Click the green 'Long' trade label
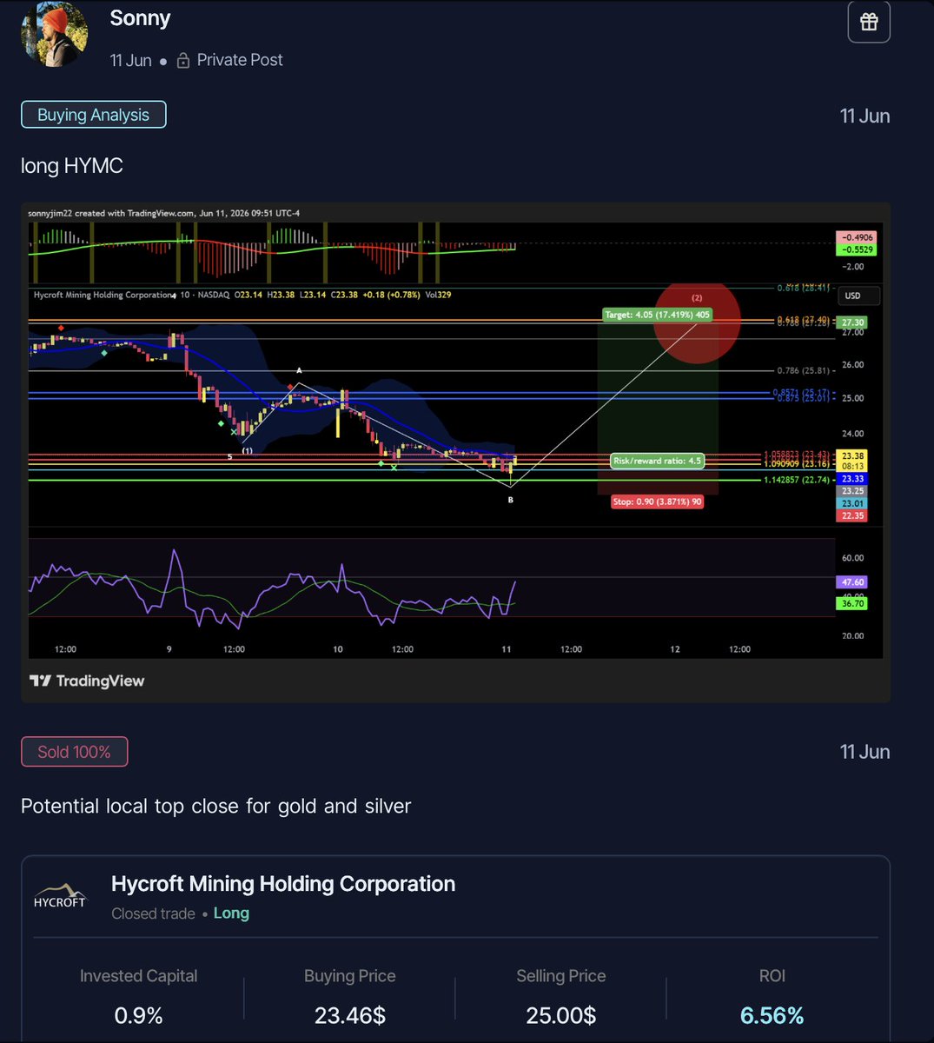 [x=231, y=913]
